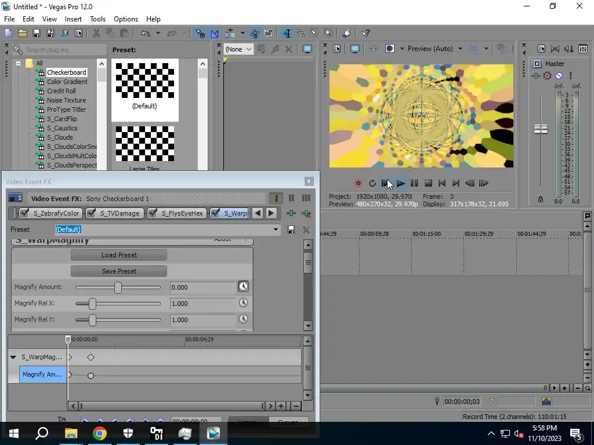Screen dimensions: 594x445
Task: Click the What's This help icon
Action: point(365,33)
